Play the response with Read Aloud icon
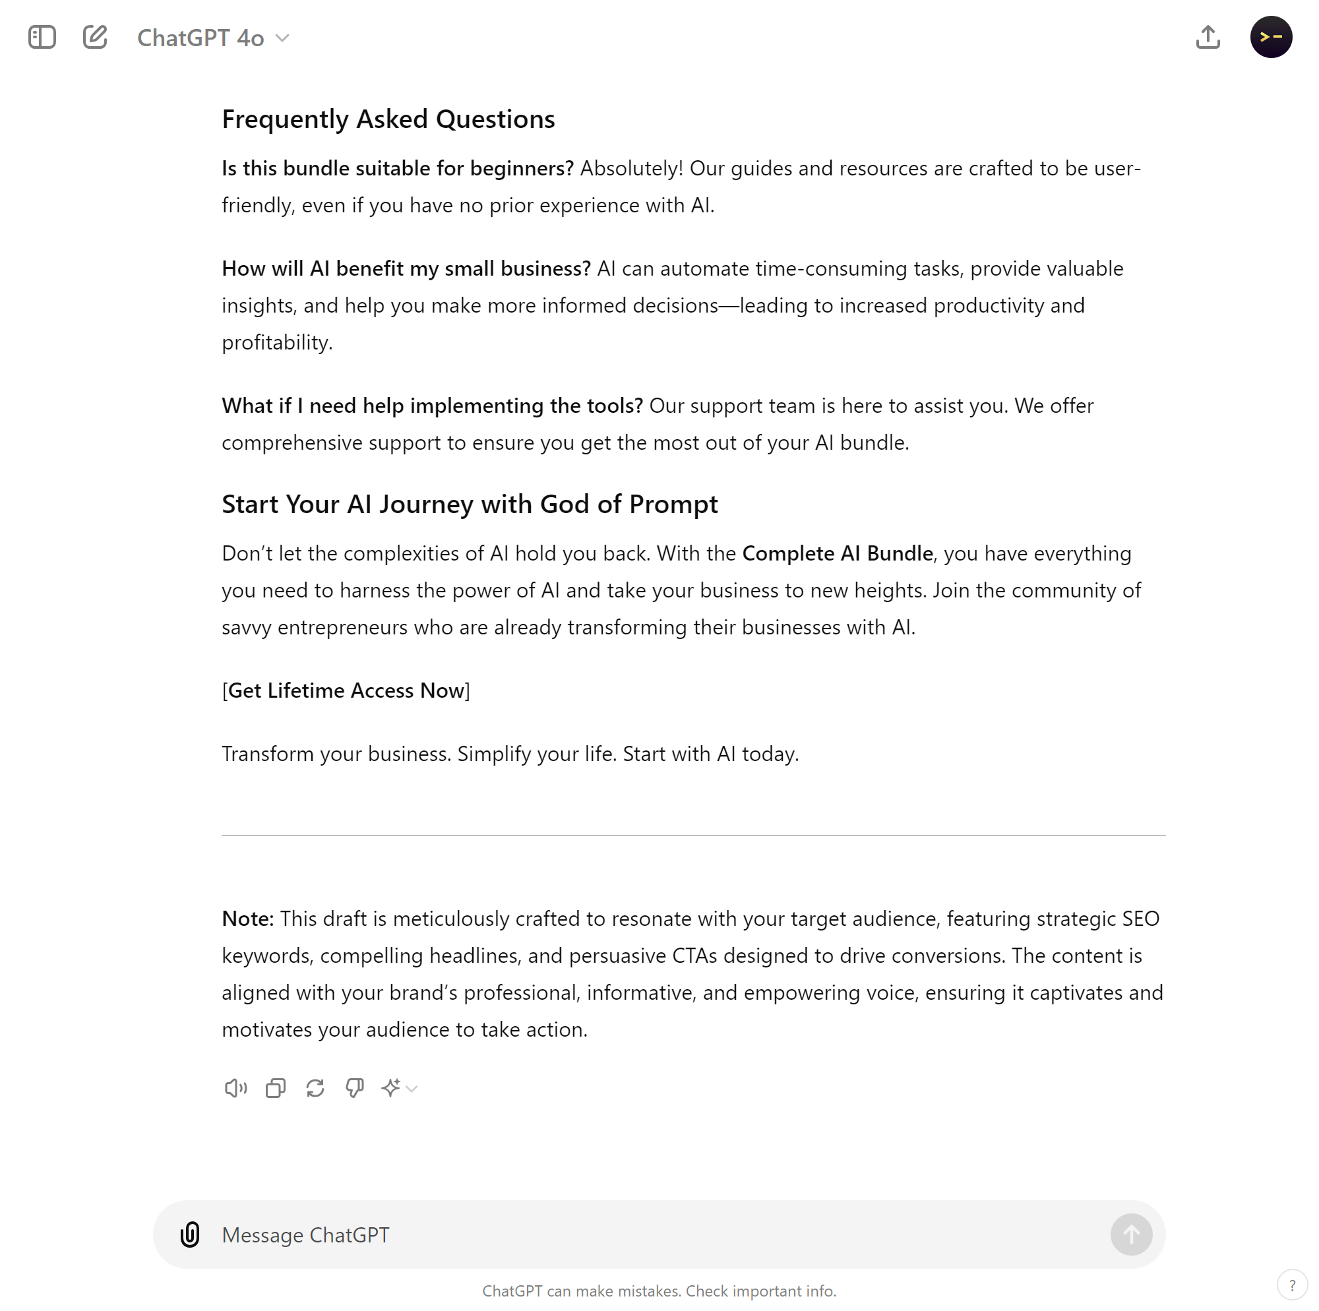Image resolution: width=1319 pixels, height=1311 pixels. click(235, 1087)
